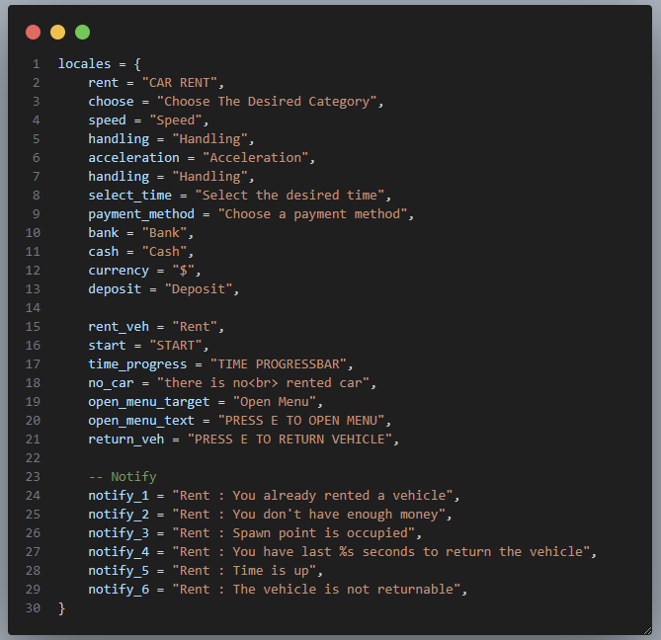Click line number 30
This screenshot has height=640, width=661.
(33, 608)
